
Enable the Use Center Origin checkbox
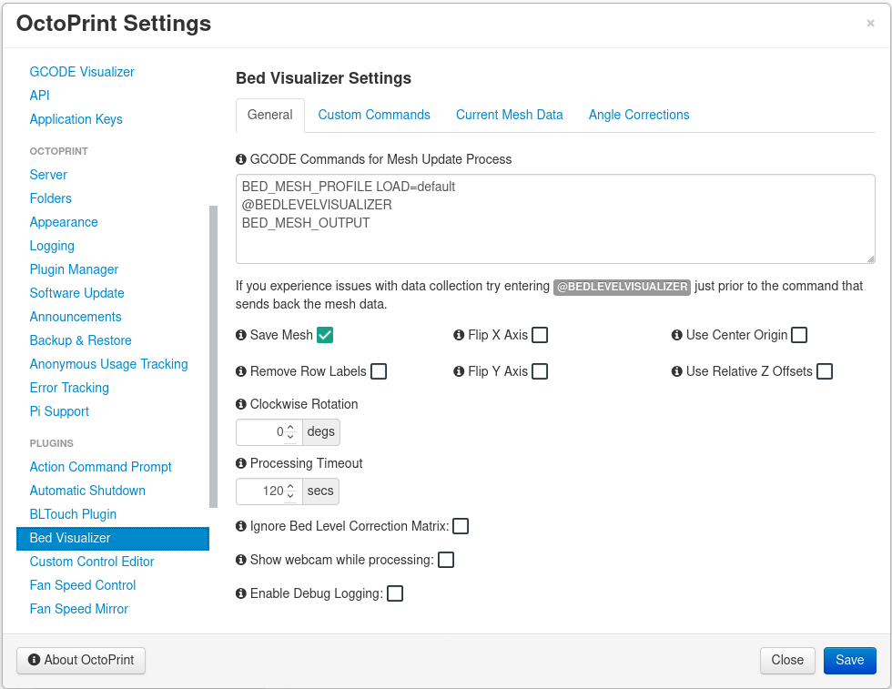[x=799, y=335]
